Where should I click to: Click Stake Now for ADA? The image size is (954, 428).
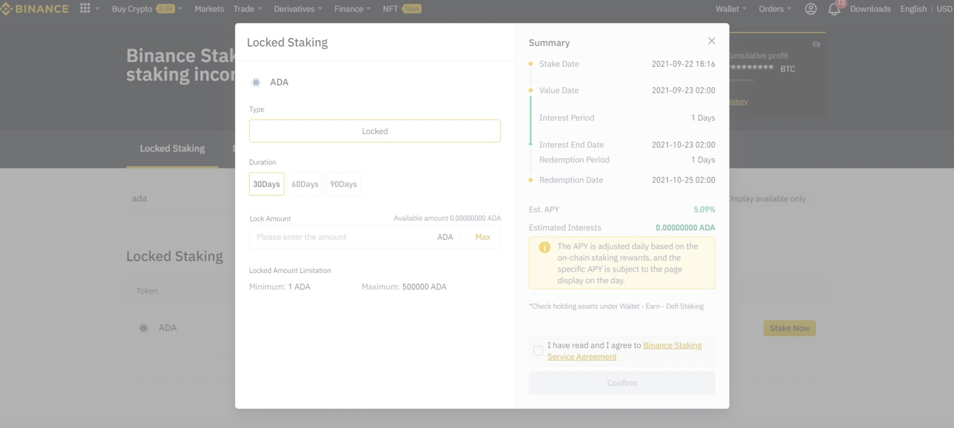(x=790, y=328)
